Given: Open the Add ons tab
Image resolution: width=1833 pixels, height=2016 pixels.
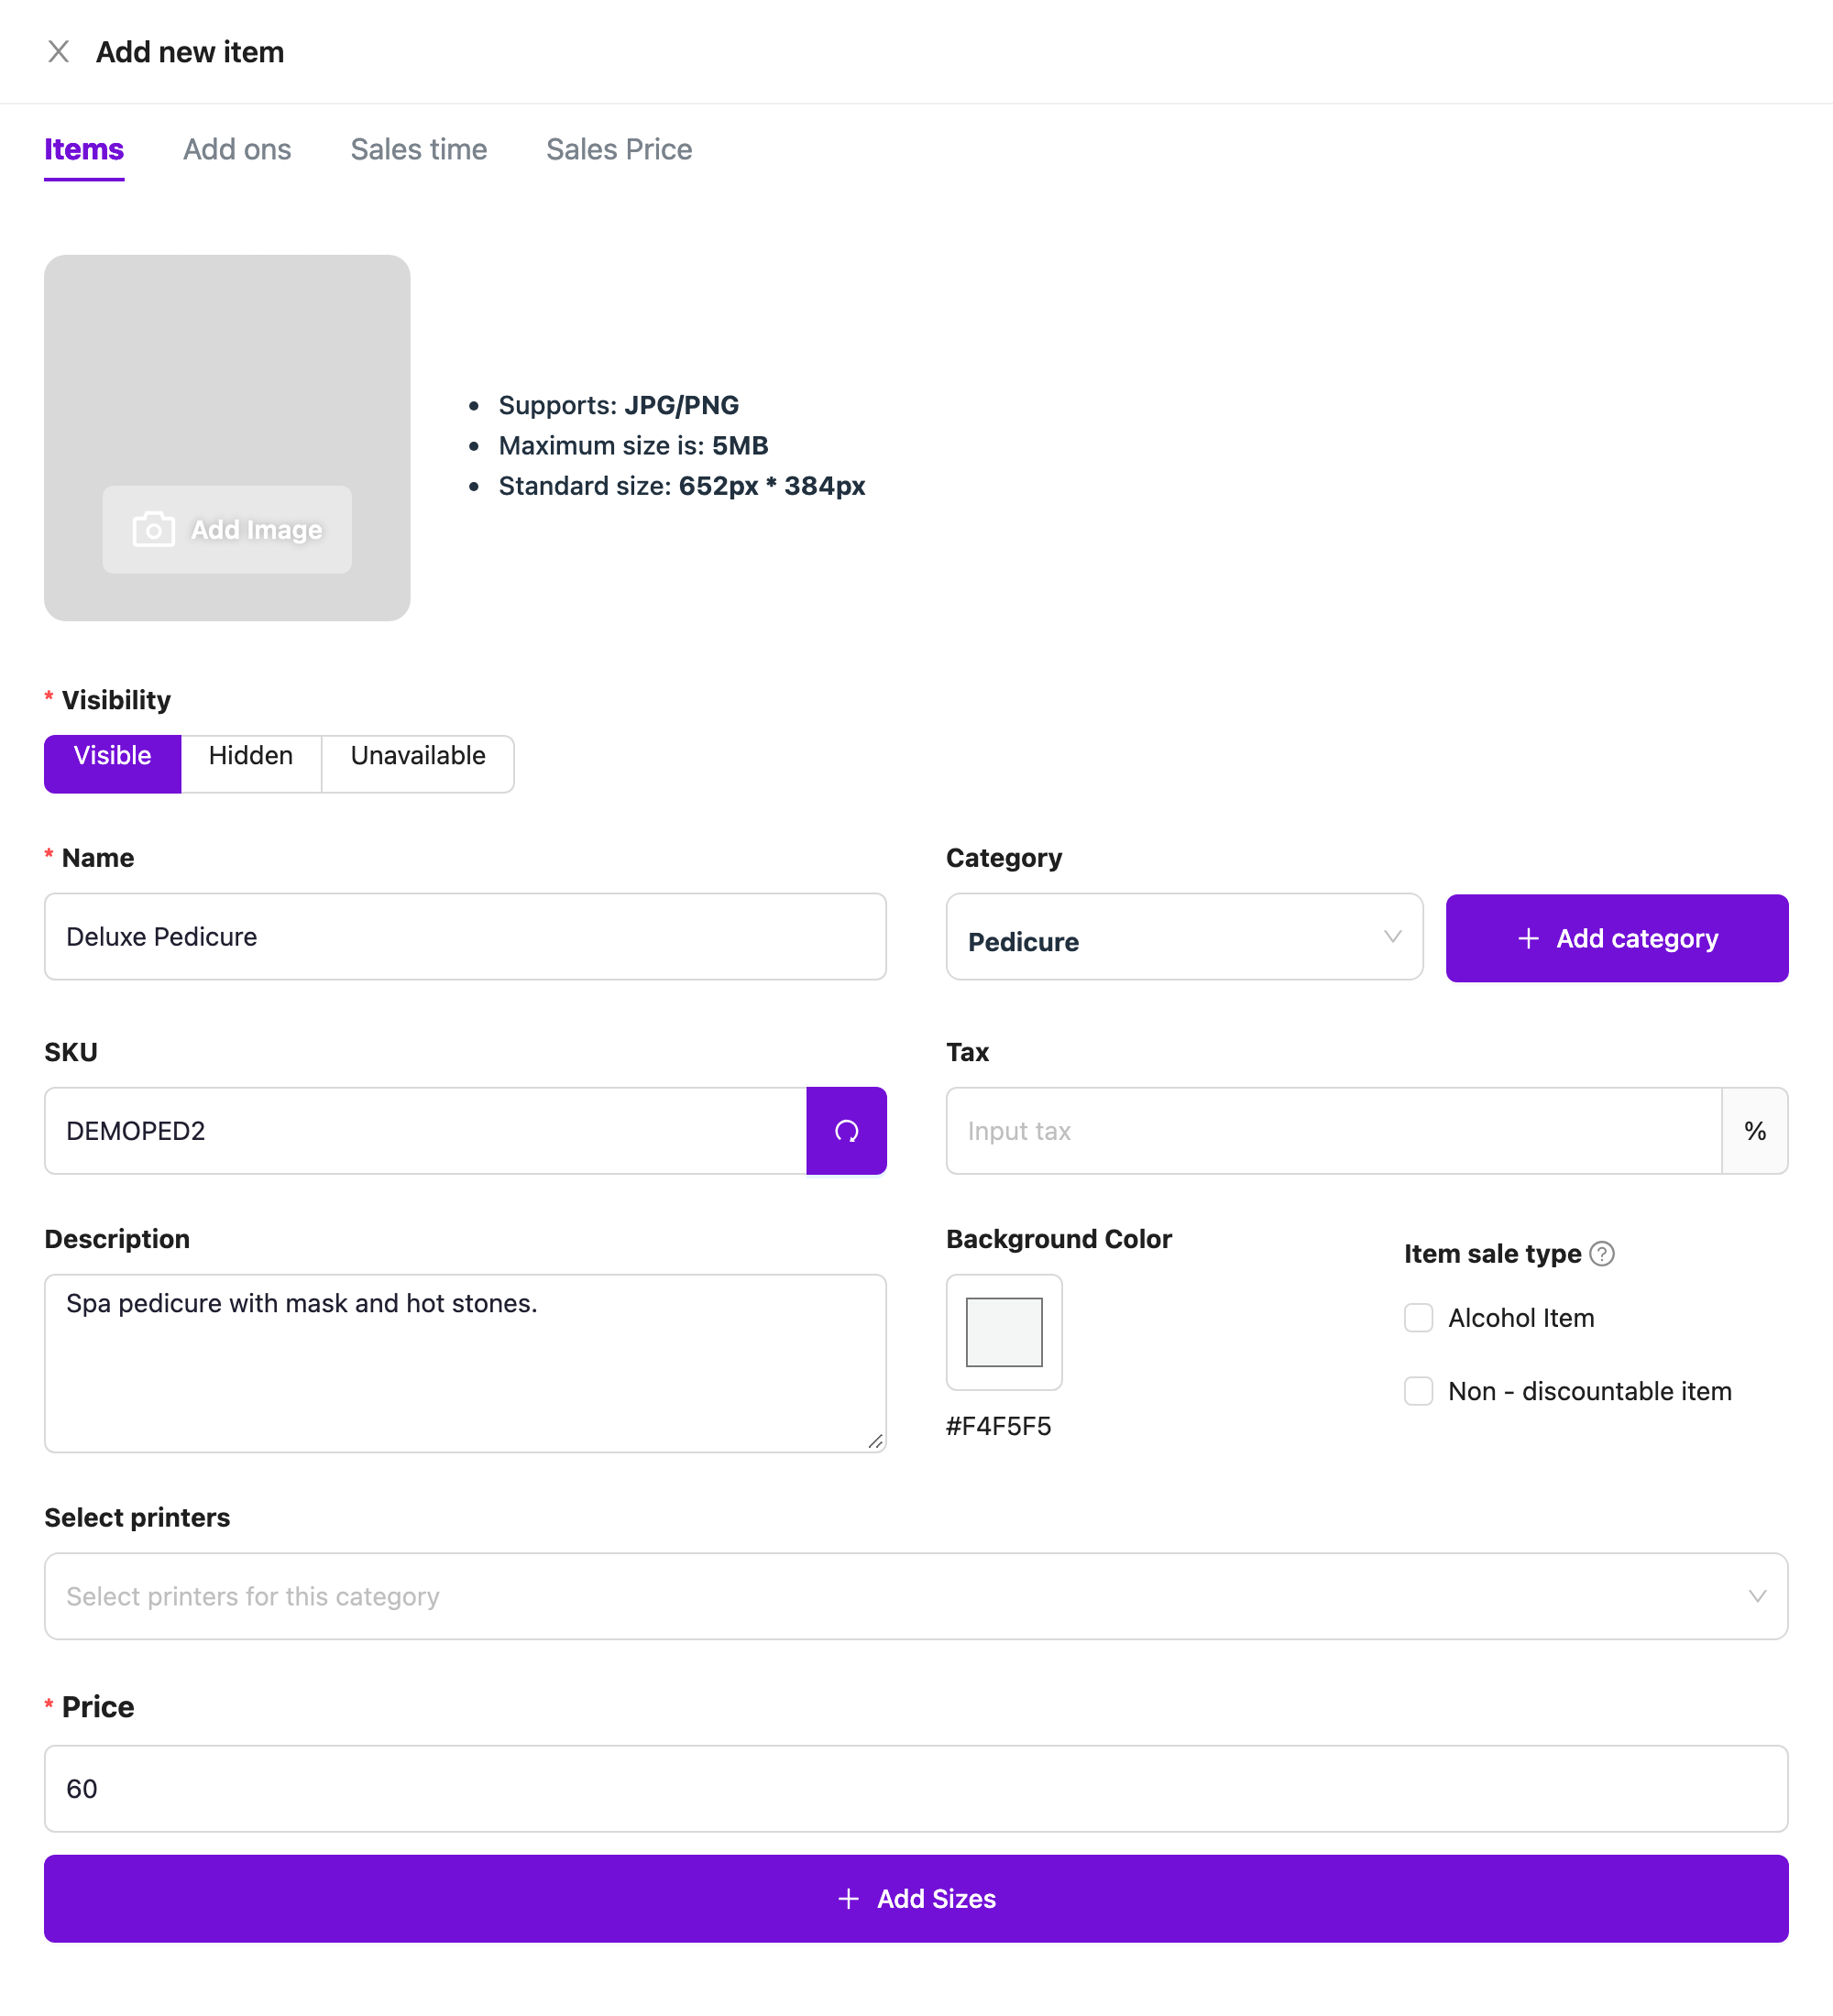Looking at the screenshot, I should 237,150.
